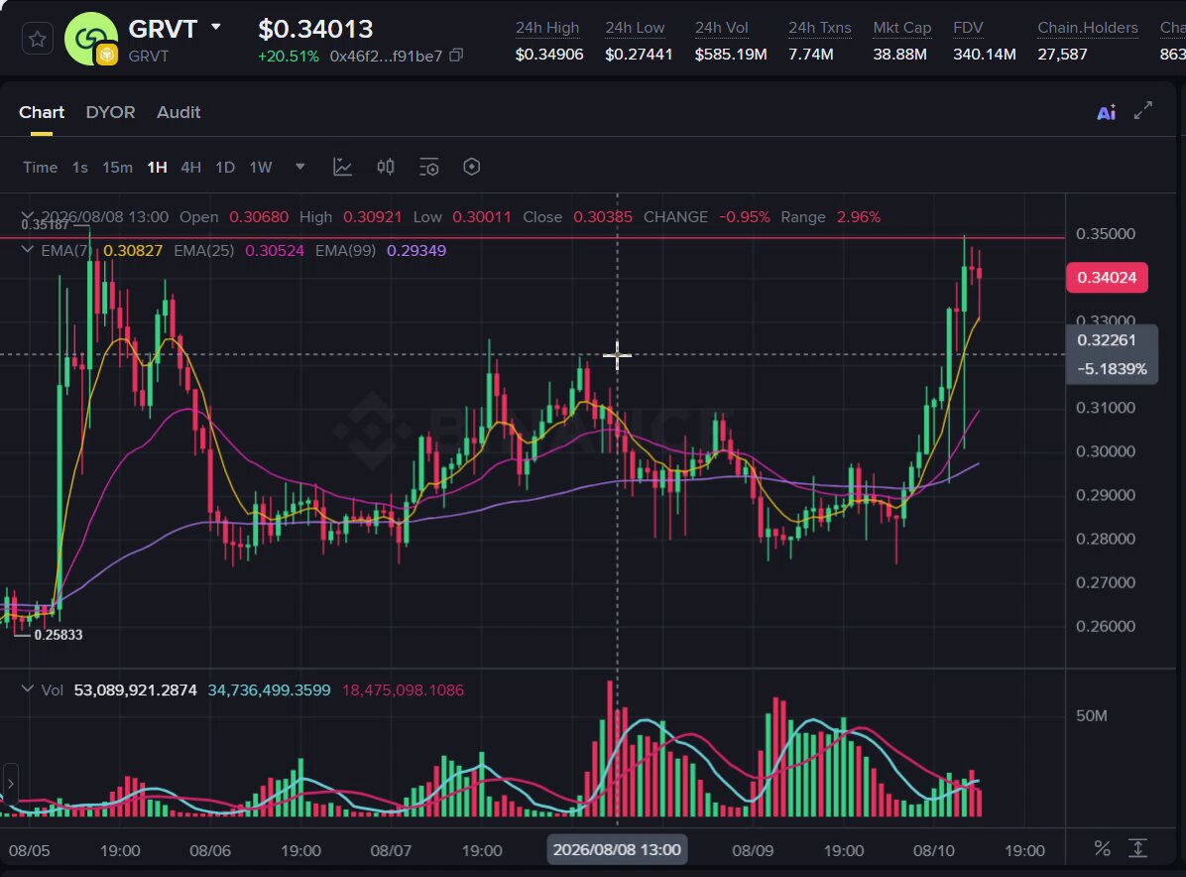
Task: Click the EMA(7) indicator label
Action: (66, 250)
